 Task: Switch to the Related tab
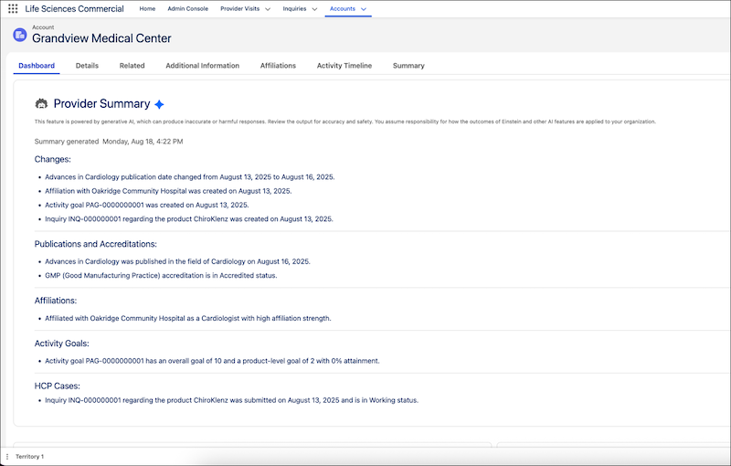point(132,66)
